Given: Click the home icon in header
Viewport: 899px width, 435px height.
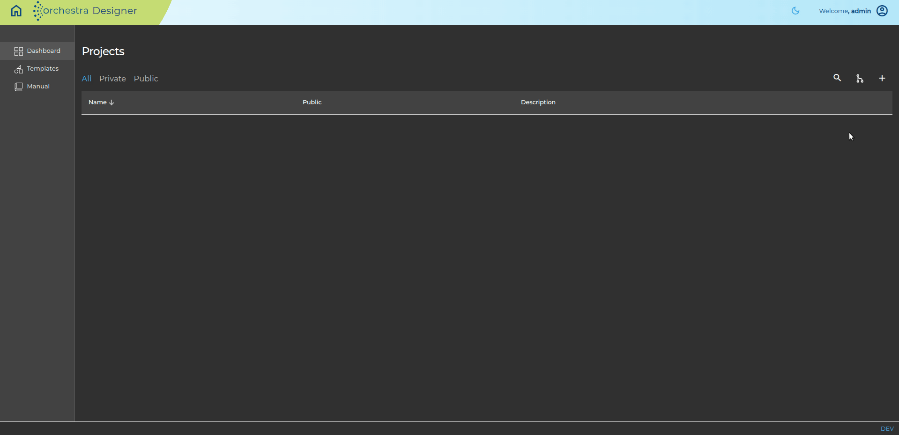Looking at the screenshot, I should click(16, 11).
